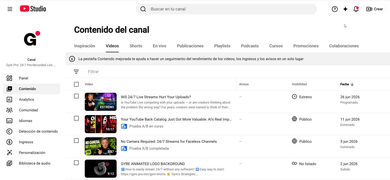Open title 'Will 24/7 Live Streams Hurt Your Uploads?'
This screenshot has height=180, width=390.
(156, 97)
